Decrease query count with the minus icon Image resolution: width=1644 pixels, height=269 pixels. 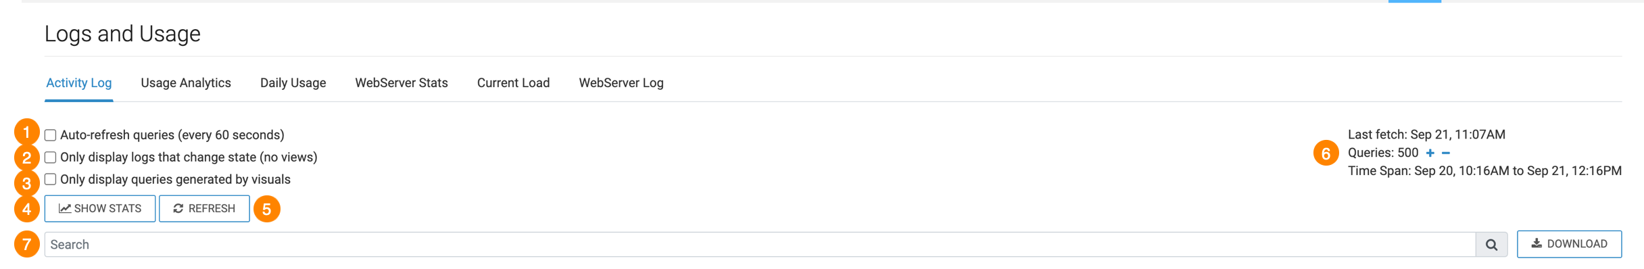(x=1445, y=153)
